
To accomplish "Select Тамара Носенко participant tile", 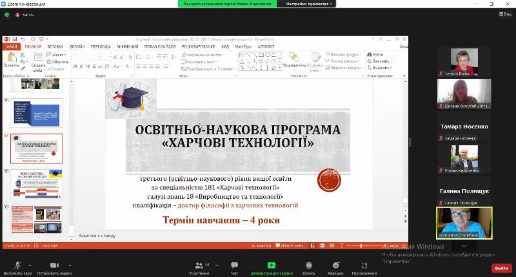I will click(x=464, y=127).
